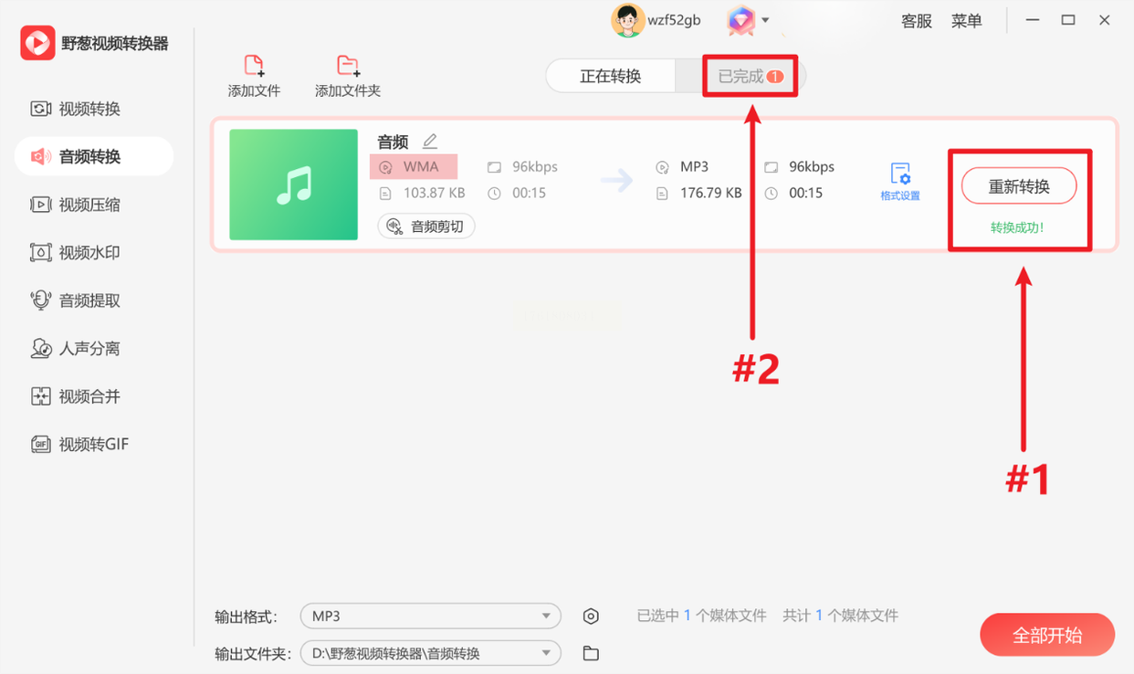Screen dimensions: 1134x674
Task: Open the 视频转换 section in sidebar
Action: [x=76, y=109]
